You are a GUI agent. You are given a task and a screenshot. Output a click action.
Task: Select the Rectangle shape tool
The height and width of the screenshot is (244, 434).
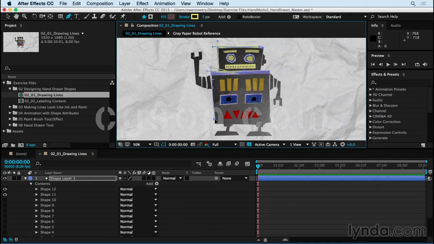click(x=60, y=17)
